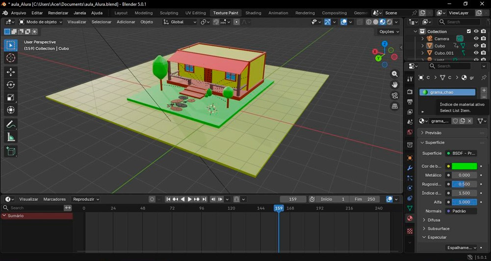Select the Scale tool
This screenshot has height=261, width=491.
point(11,97)
